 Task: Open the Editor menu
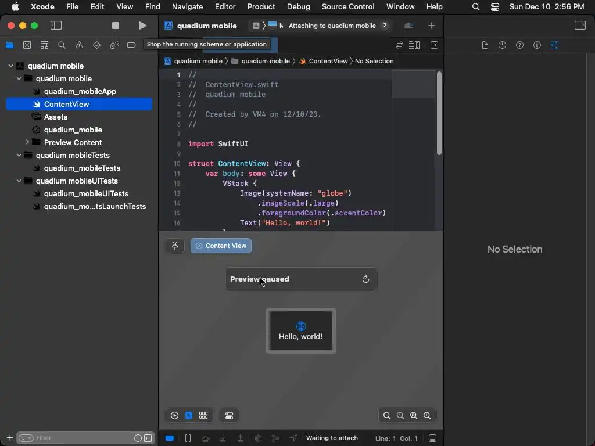pos(225,6)
